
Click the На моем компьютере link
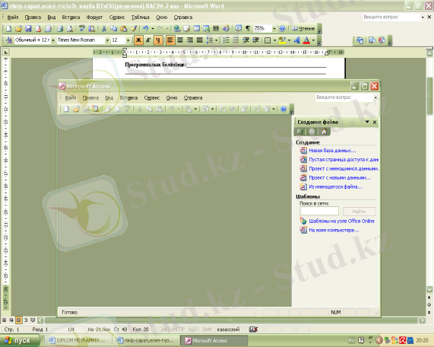pyautogui.click(x=334, y=230)
